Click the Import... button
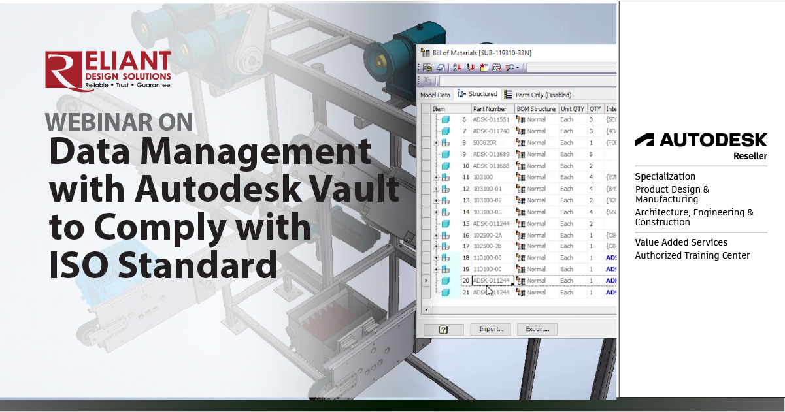Screen dimensions: 785x412 pos(490,329)
